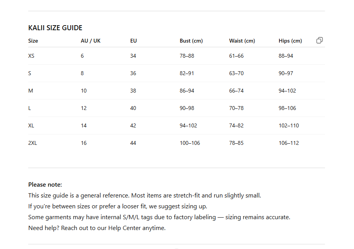Click EU size 36 cell
354x249 pixels.
click(x=133, y=73)
